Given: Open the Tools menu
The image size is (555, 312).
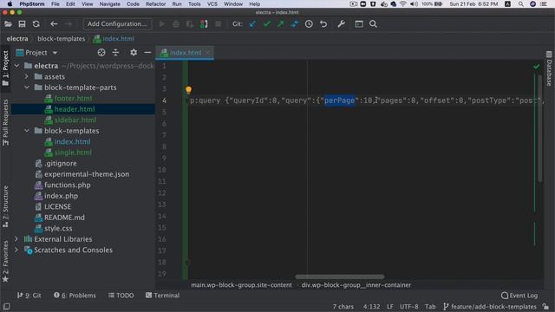Looking at the screenshot, I should point(194,3).
